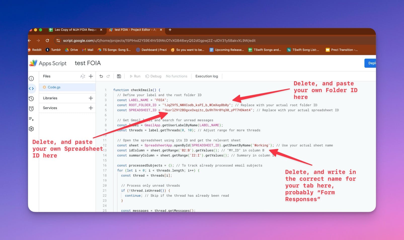Click the test FOIA project title
This screenshot has width=404, height=240.
coord(88,63)
